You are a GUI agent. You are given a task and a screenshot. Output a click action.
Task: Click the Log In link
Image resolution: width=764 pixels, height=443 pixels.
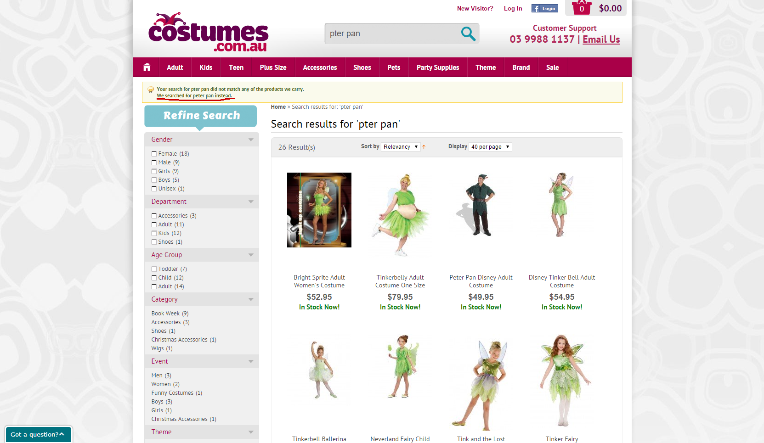click(x=513, y=8)
